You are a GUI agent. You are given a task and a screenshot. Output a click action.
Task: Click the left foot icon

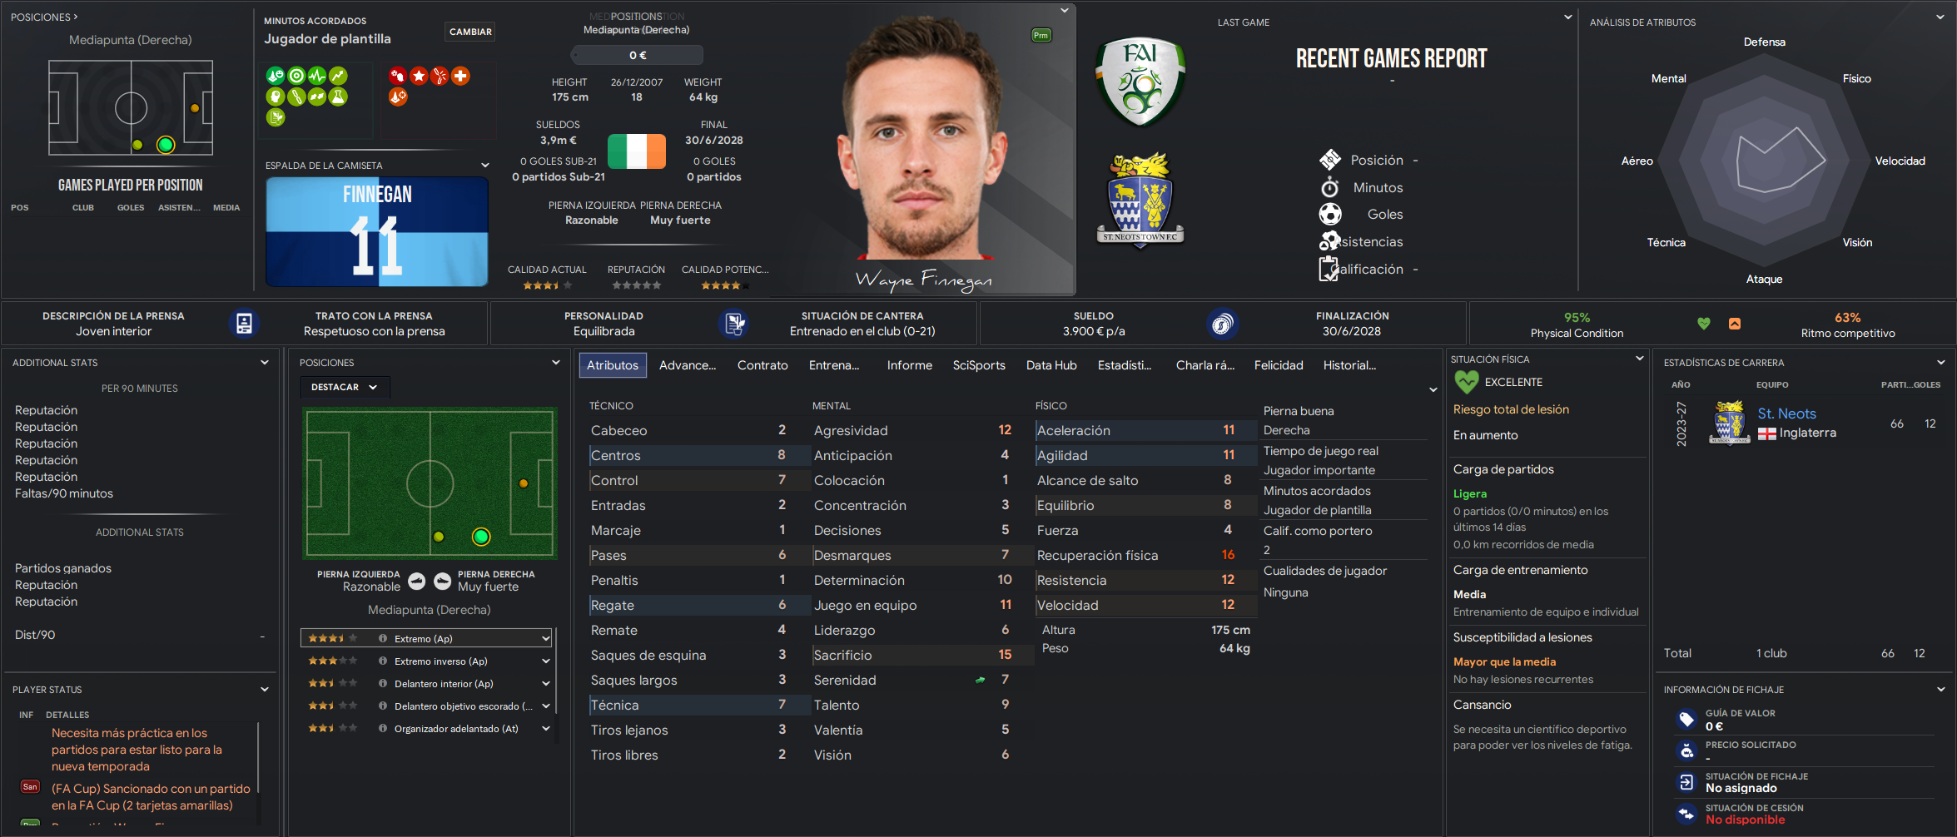pos(417,581)
